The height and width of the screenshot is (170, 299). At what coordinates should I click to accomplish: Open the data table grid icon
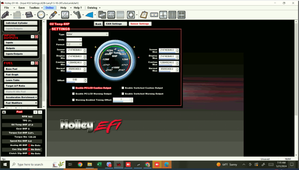tap(172, 15)
